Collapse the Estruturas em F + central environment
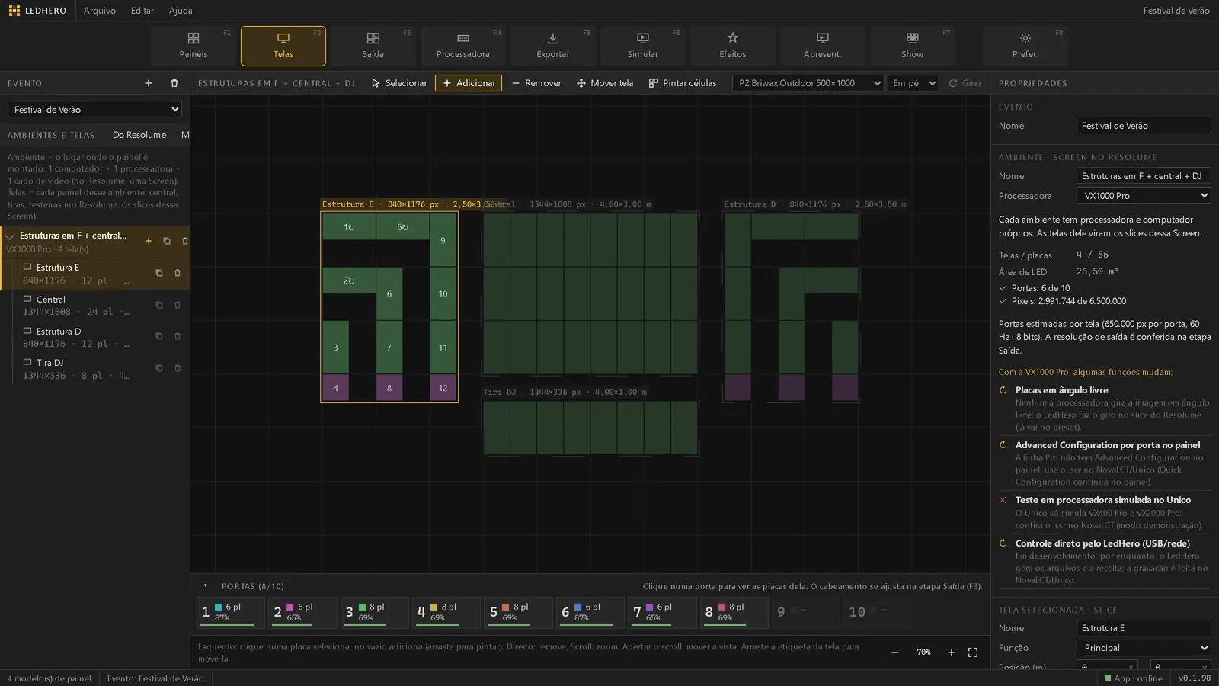Screen dimensions: 1219x686 point(10,236)
